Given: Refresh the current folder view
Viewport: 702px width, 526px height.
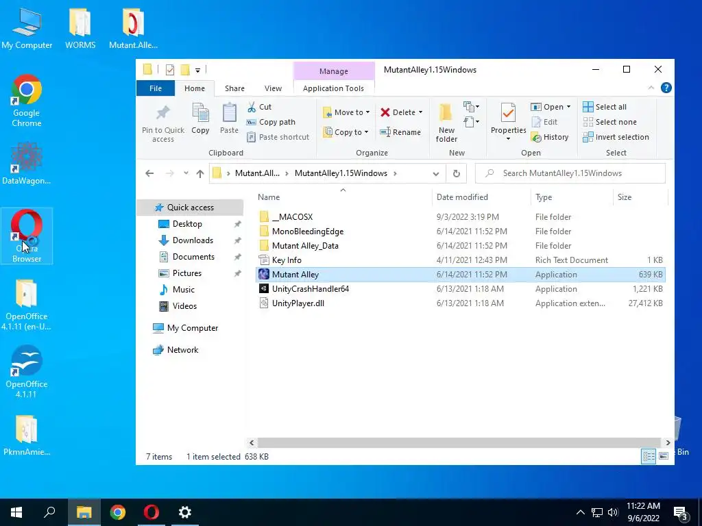Looking at the screenshot, I should point(456,173).
